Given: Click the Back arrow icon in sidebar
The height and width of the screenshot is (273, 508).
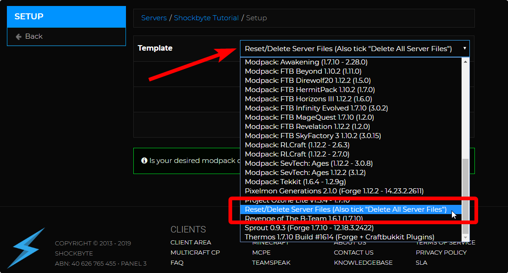Looking at the screenshot, I should point(18,37).
